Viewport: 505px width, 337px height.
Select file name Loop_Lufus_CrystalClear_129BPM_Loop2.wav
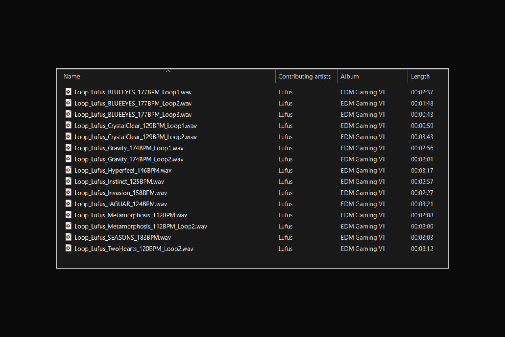pos(136,137)
